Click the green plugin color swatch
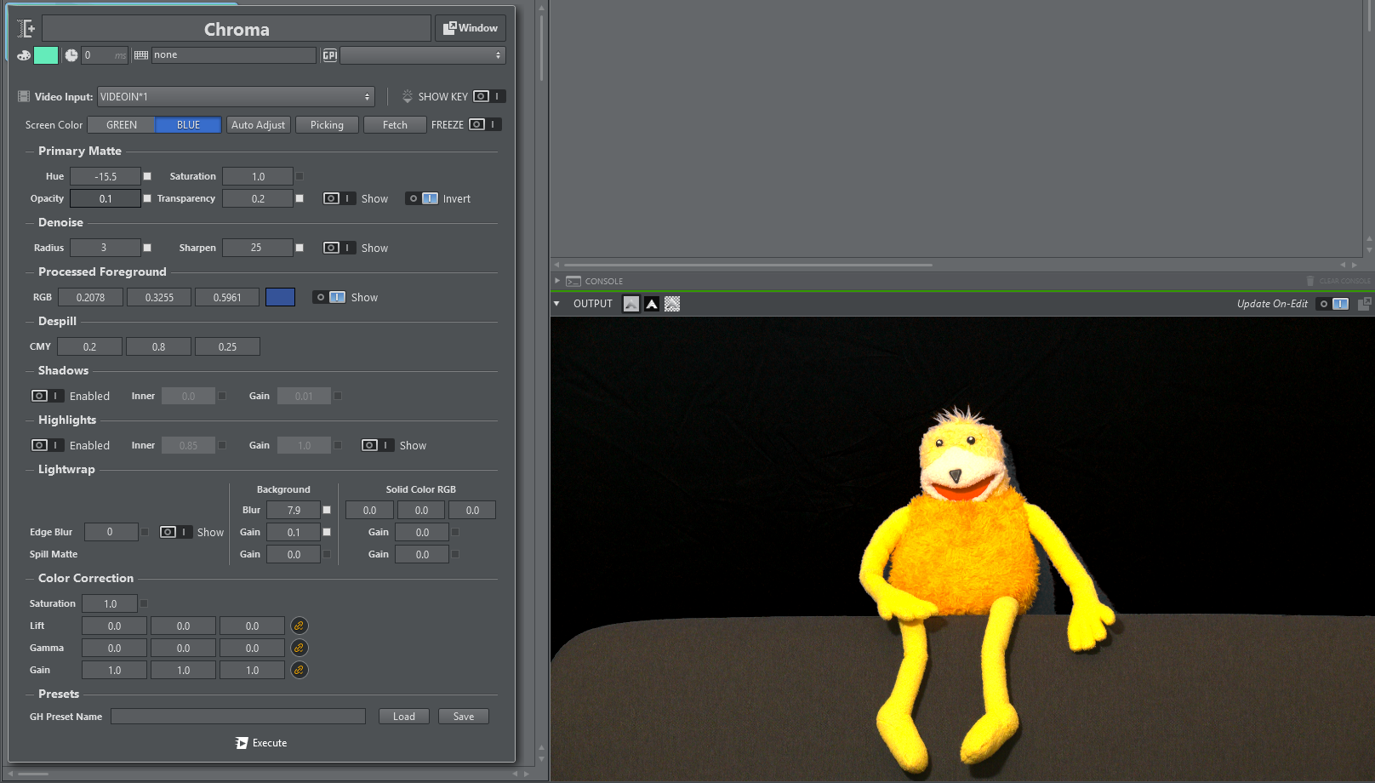 click(x=46, y=55)
